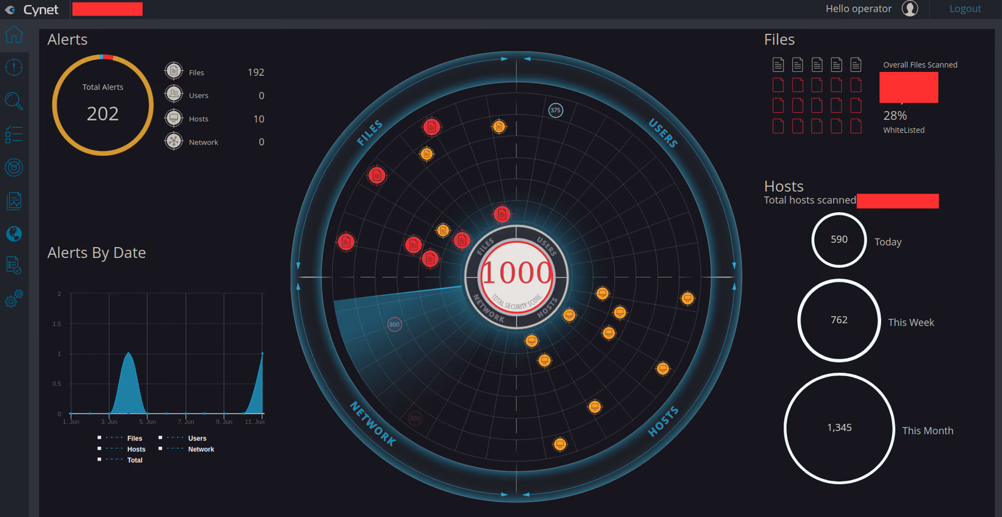Select the 375 score marker on radar
This screenshot has width=1002, height=517.
coord(555,110)
